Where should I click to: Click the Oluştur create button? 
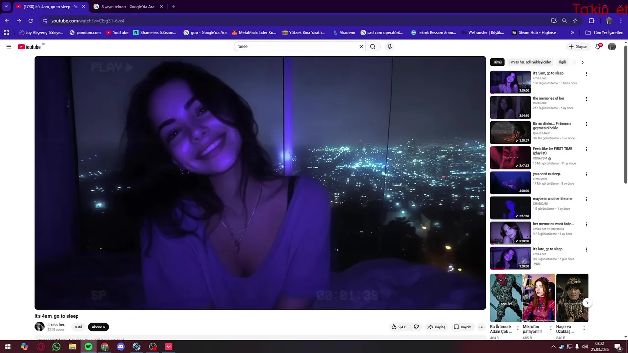pos(578,47)
